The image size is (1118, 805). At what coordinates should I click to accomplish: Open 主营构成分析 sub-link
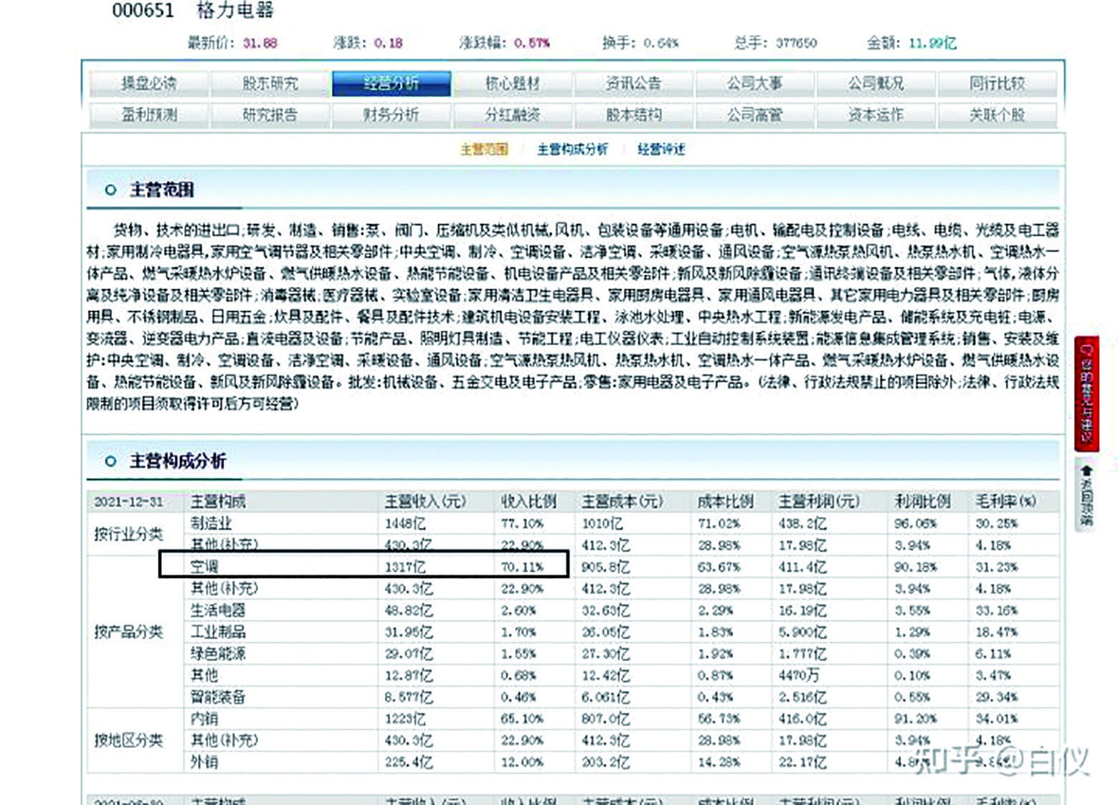[x=572, y=150]
